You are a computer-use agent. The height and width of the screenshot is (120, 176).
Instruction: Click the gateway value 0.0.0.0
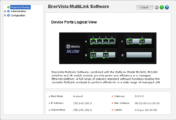coord(139,96)
